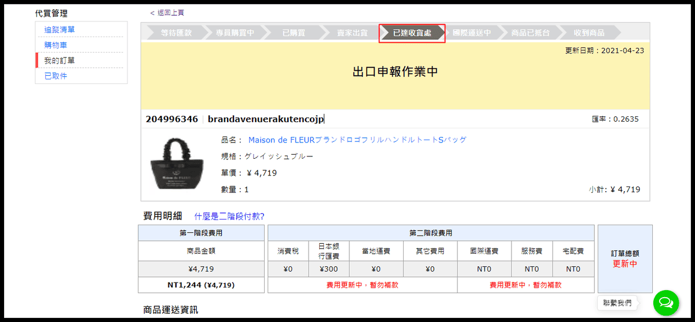Viewport: 695px width, 322px height.
Task: Open 購物車 in sidebar
Action: [56, 45]
